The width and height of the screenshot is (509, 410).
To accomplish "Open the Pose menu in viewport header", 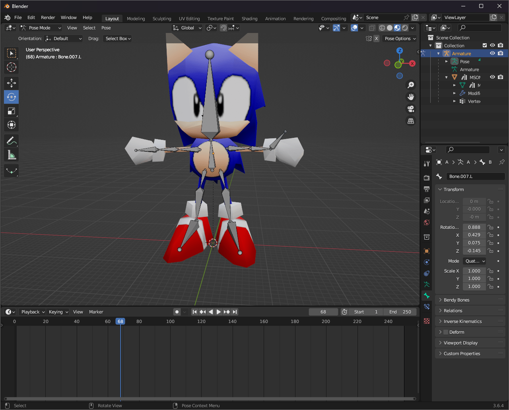I will (x=106, y=28).
